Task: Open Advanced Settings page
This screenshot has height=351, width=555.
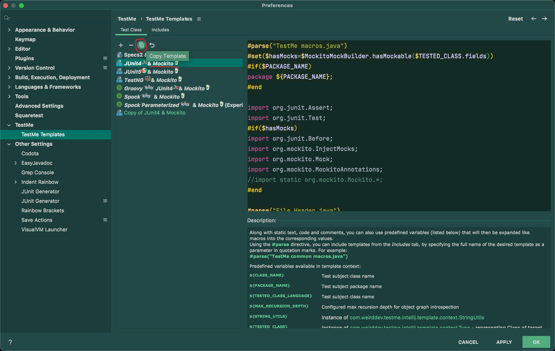Action: (x=39, y=106)
